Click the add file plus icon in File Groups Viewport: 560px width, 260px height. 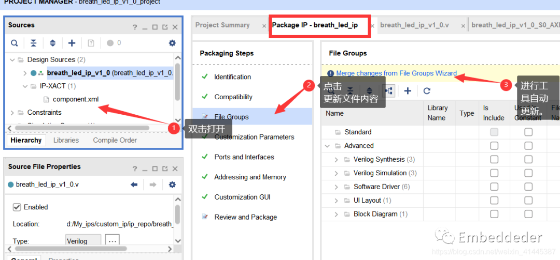408,91
